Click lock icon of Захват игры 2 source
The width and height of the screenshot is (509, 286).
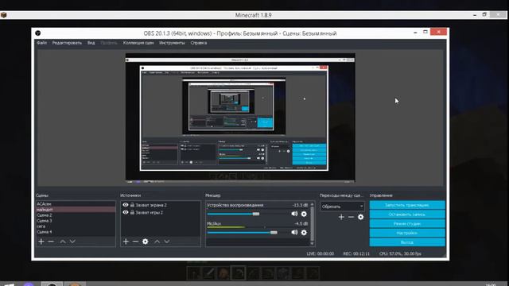pos(132,212)
